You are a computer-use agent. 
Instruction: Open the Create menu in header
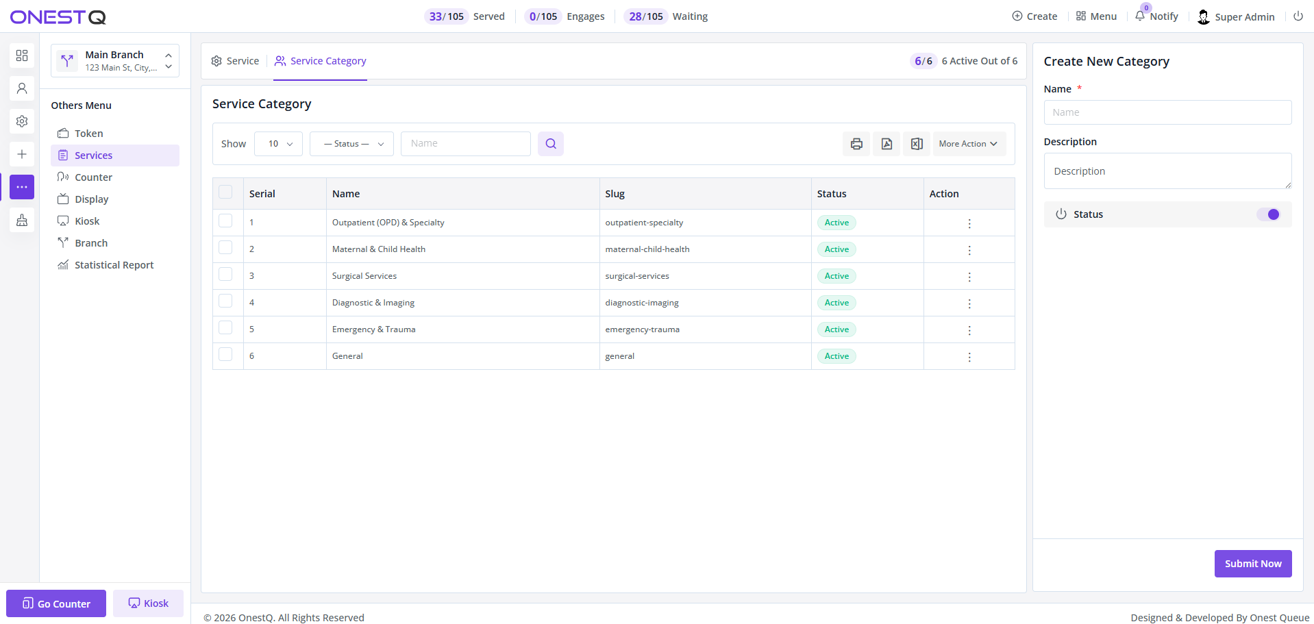click(1034, 16)
